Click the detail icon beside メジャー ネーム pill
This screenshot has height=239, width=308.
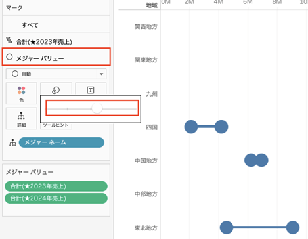tap(12, 142)
